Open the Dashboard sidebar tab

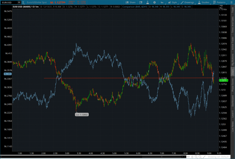(233, 101)
